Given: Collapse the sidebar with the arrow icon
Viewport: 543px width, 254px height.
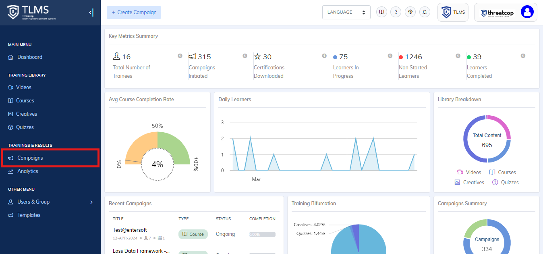Looking at the screenshot, I should click(91, 12).
